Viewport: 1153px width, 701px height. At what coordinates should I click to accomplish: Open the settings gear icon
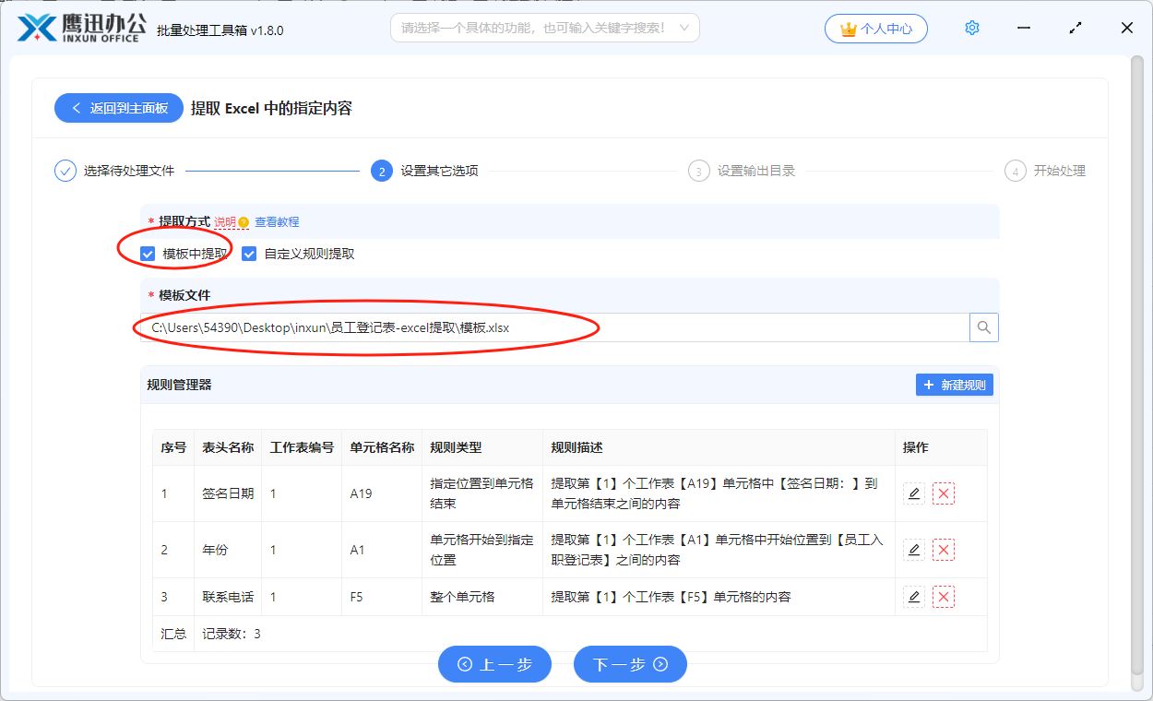971,28
